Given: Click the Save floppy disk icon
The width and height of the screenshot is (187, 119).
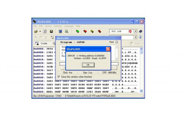Looking at the screenshot, I should (51, 31).
